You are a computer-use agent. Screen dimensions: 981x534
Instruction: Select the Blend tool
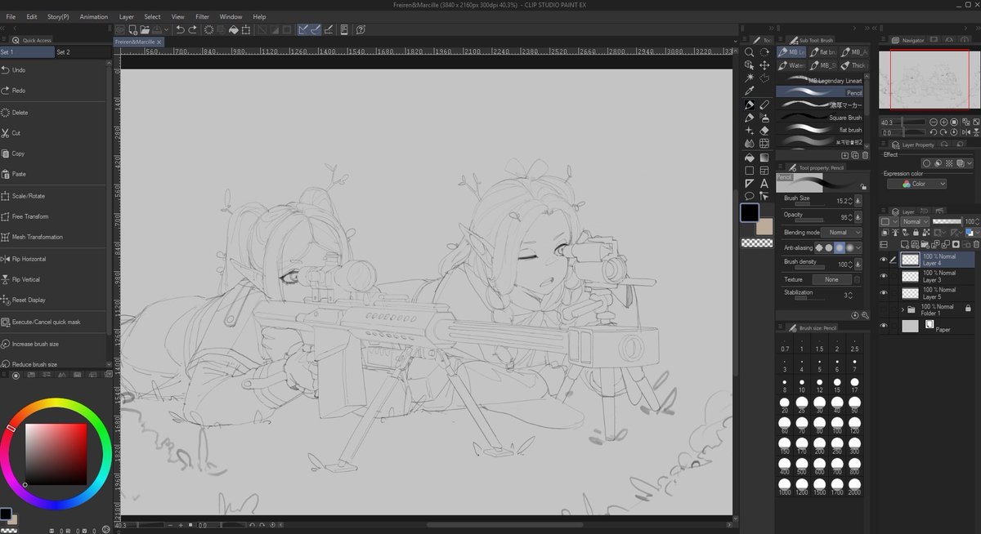coord(749,144)
